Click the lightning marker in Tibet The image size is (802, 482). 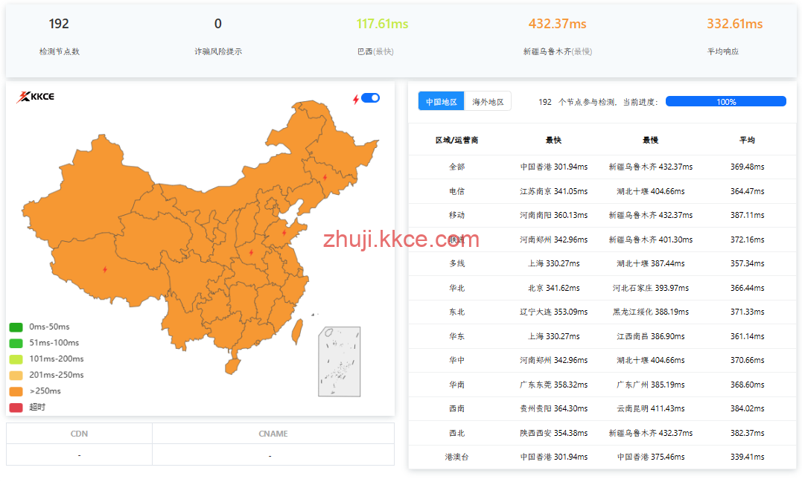[105, 269]
